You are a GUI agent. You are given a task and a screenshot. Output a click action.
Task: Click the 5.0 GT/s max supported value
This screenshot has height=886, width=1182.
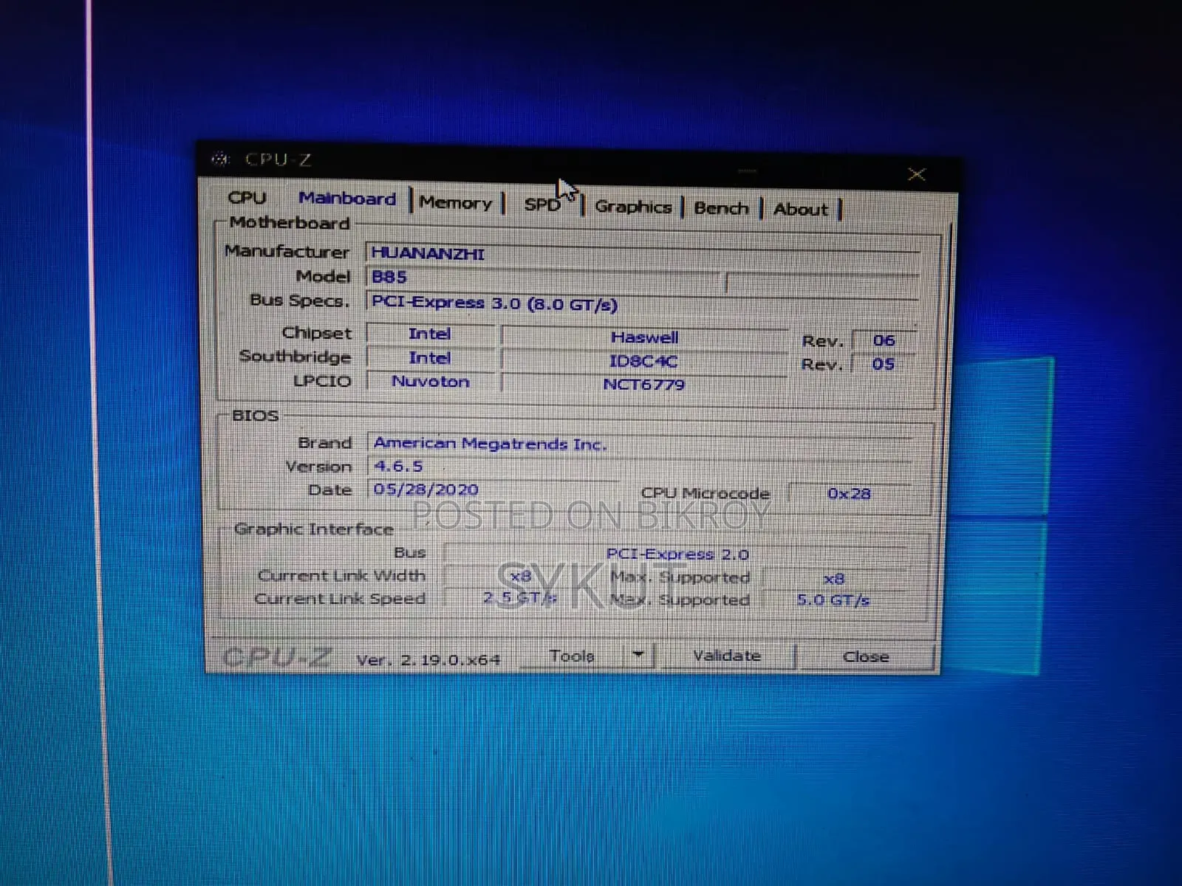click(833, 600)
